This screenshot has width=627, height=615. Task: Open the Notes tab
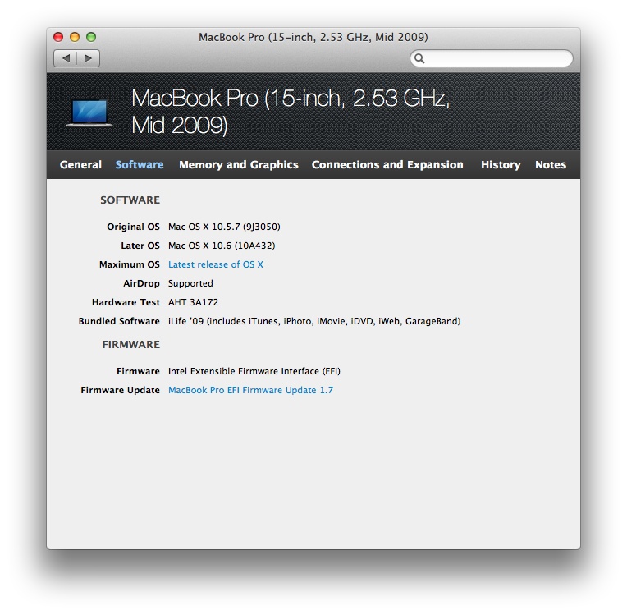coord(551,165)
